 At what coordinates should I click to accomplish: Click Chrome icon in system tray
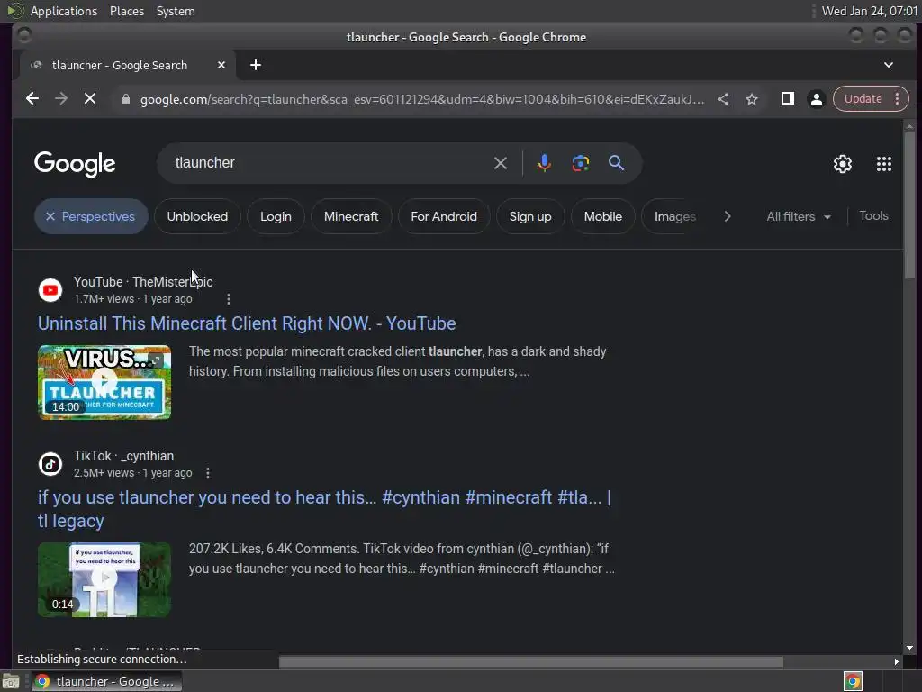853,681
